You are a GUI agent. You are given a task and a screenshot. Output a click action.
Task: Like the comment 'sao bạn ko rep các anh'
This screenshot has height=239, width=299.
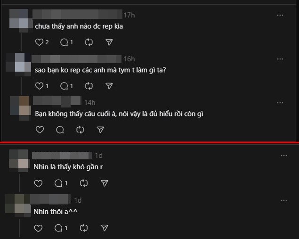(x=39, y=86)
